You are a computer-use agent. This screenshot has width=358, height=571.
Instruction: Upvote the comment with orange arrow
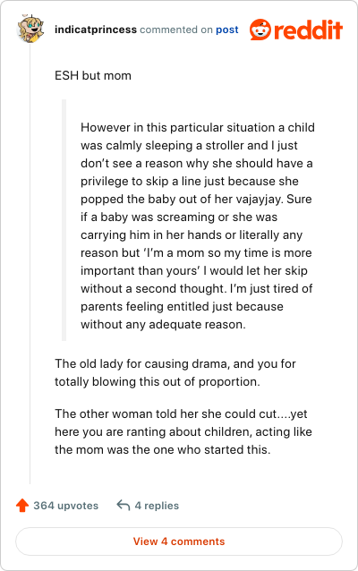pyautogui.click(x=22, y=505)
